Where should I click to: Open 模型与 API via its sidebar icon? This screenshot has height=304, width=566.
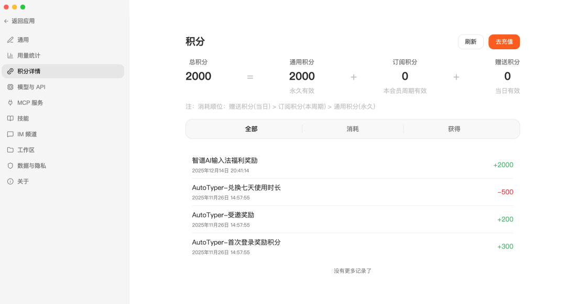point(12,86)
